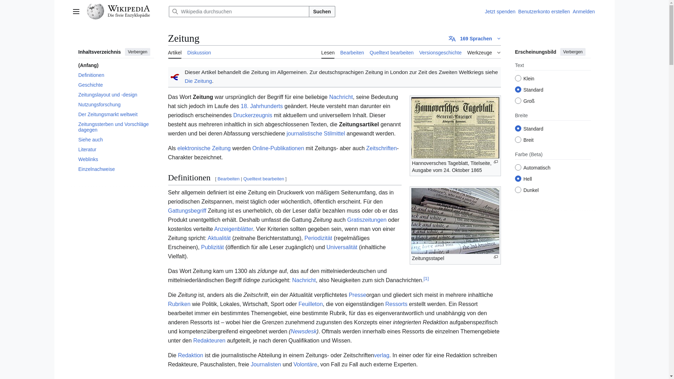This screenshot has width=674, height=379.
Task: Click Benutzerkonto erstellen link
Action: coord(544,12)
